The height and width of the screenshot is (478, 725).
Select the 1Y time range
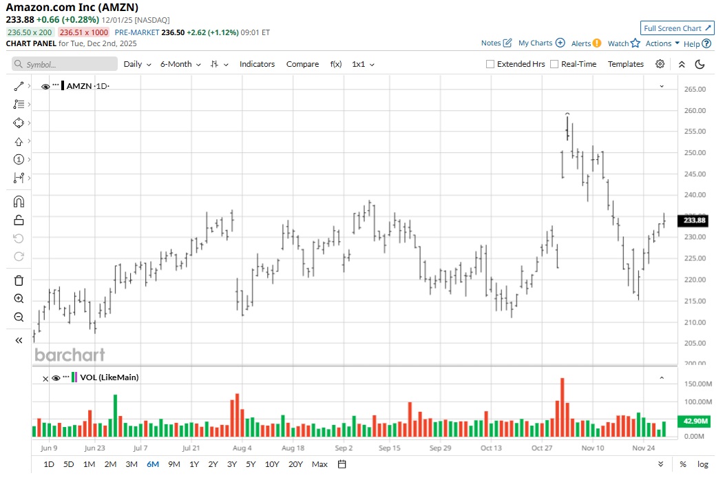click(194, 464)
